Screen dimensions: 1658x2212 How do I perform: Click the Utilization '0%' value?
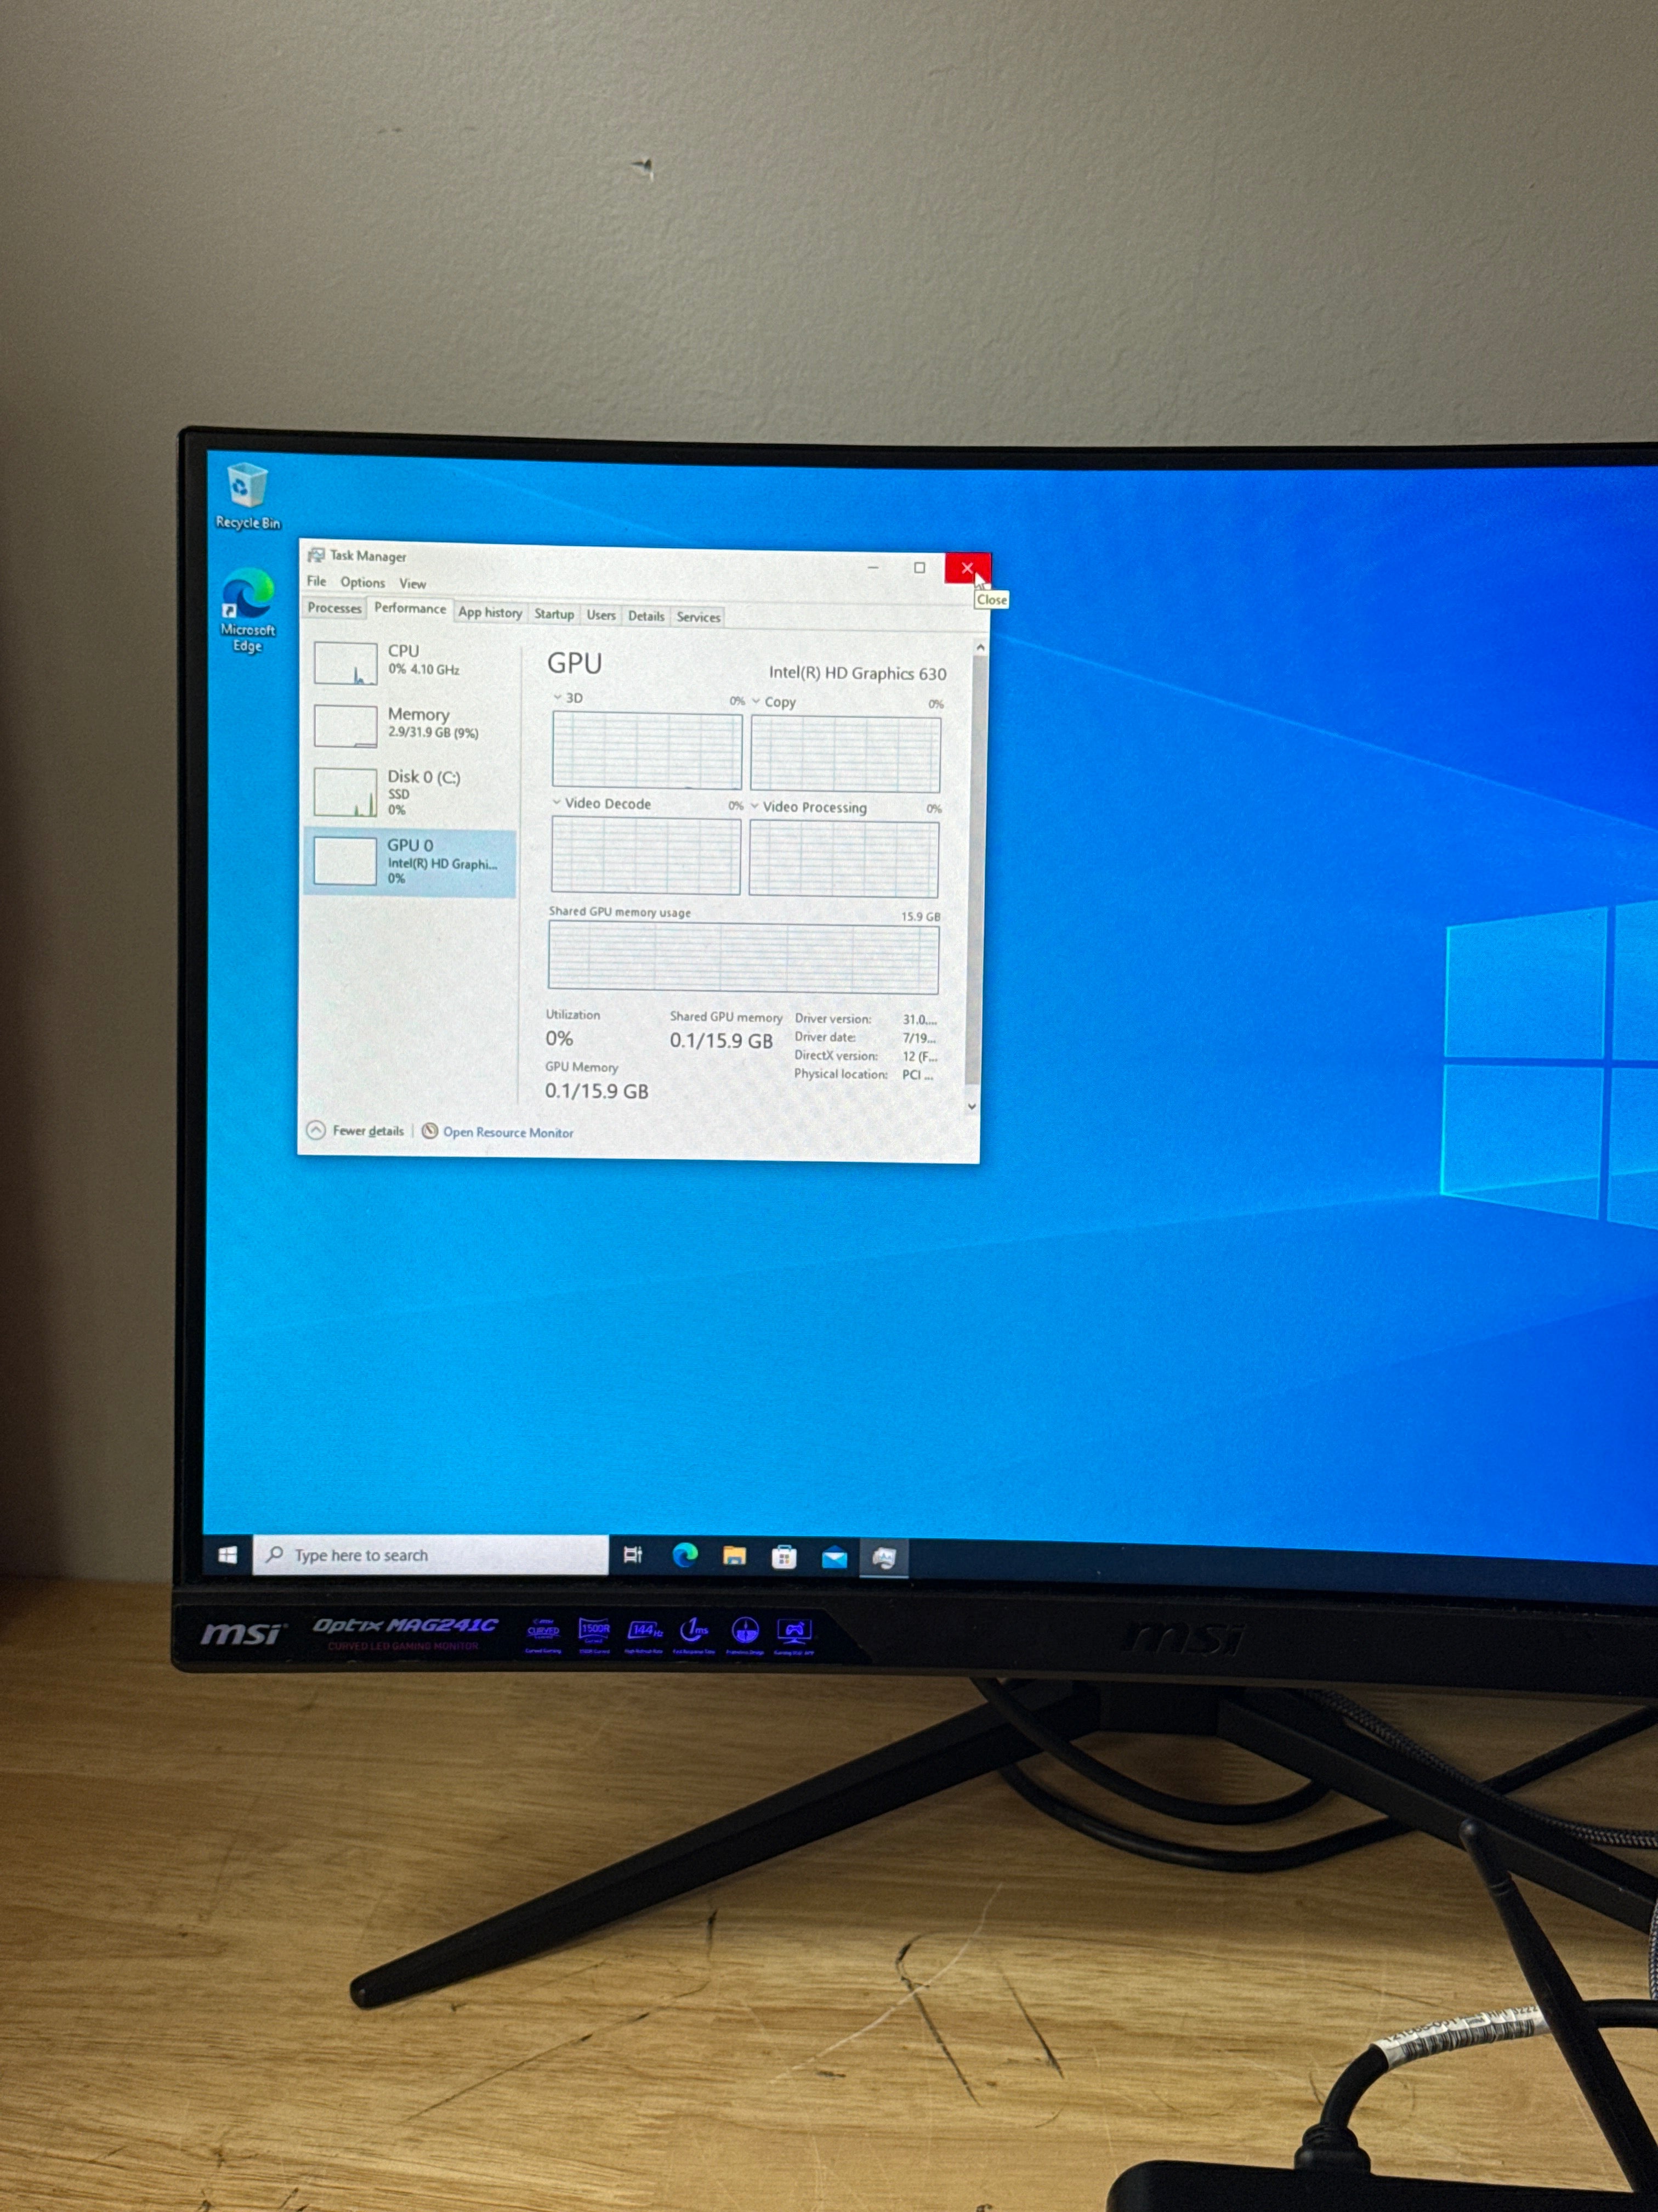[x=559, y=1038]
